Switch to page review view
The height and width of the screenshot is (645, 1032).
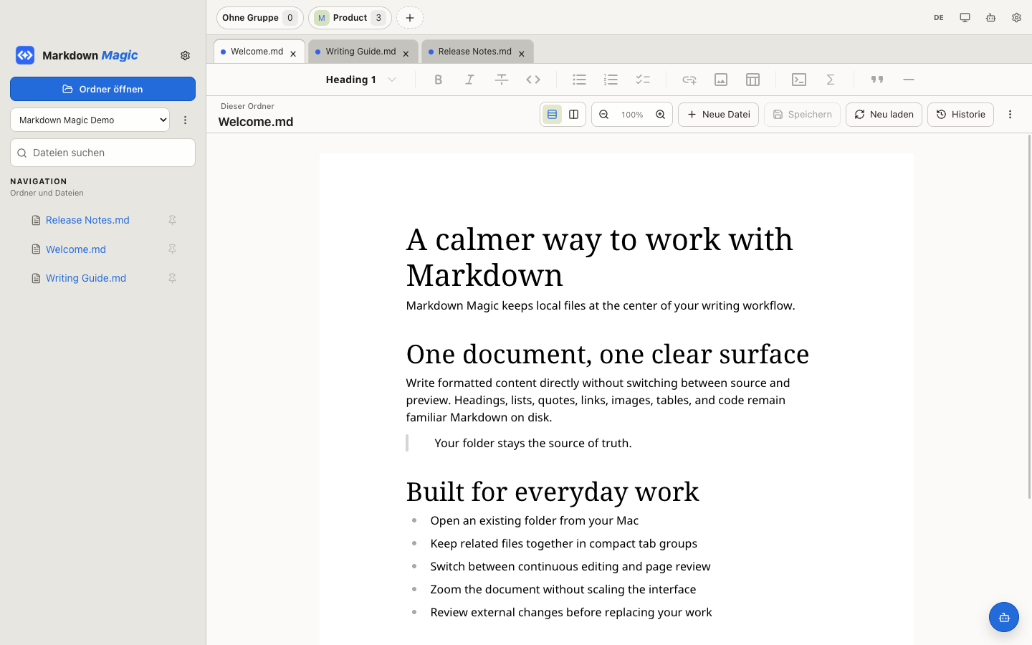tap(573, 115)
